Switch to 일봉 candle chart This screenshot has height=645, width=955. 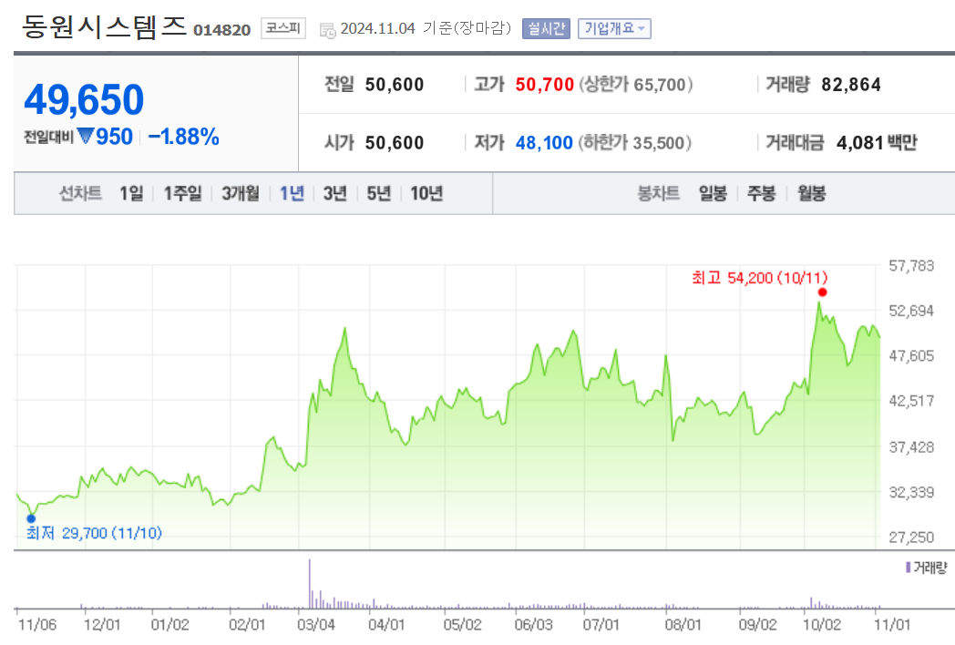[x=713, y=194]
